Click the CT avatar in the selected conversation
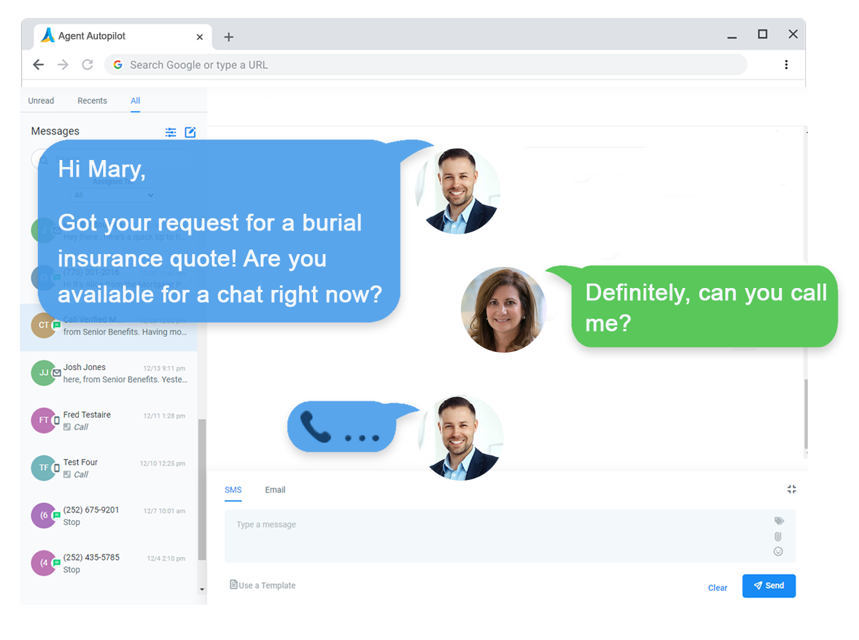The height and width of the screenshot is (640, 859). click(x=44, y=325)
